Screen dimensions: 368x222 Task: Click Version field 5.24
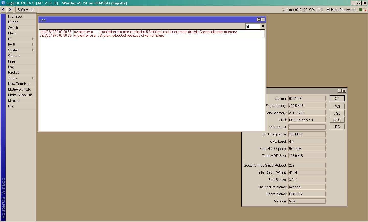[307, 201]
